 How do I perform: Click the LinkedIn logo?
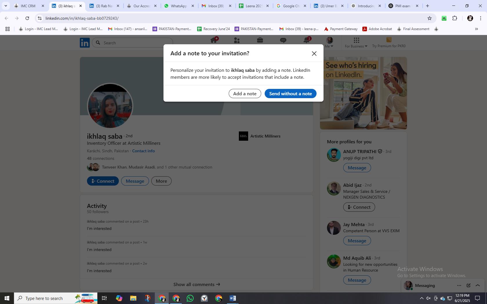(85, 43)
